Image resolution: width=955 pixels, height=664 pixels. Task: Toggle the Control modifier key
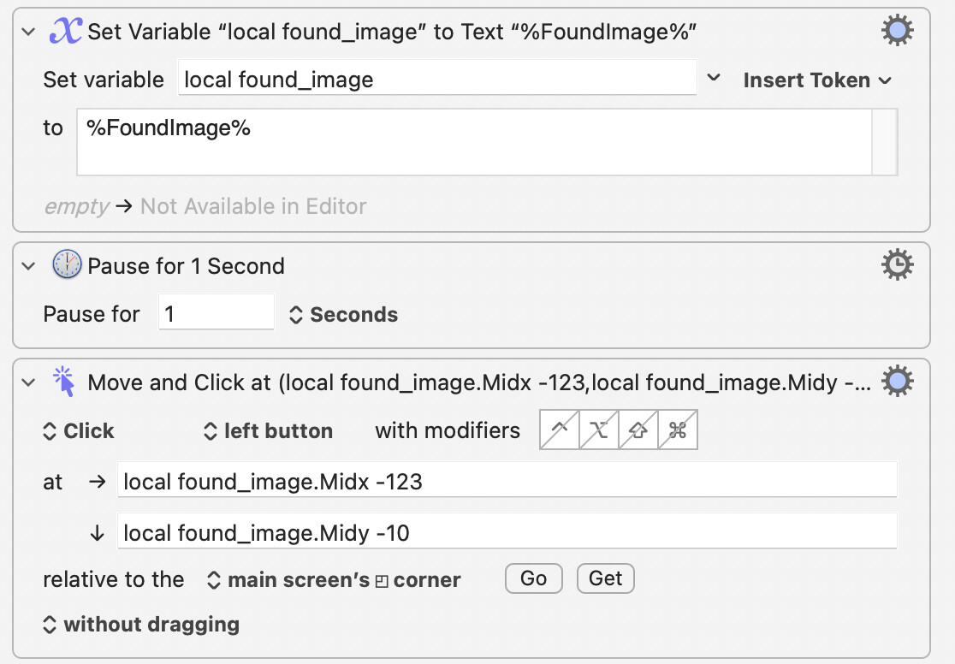pyautogui.click(x=560, y=430)
